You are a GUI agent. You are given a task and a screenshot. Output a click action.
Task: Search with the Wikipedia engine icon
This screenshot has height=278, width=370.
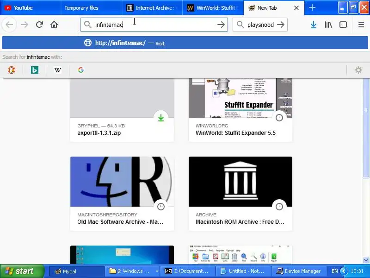(x=57, y=70)
